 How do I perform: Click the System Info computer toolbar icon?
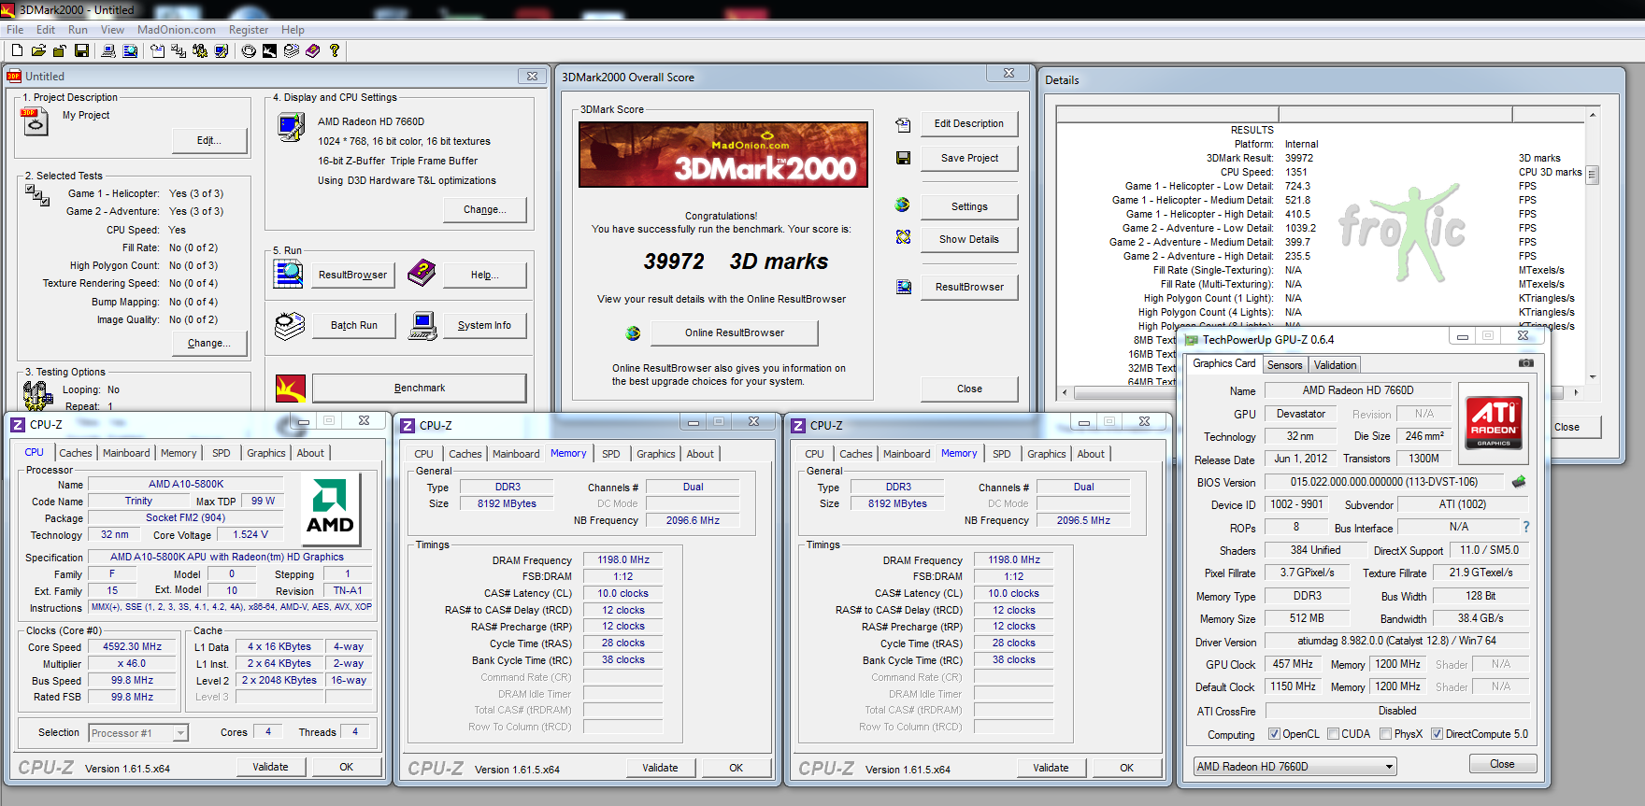click(x=108, y=50)
